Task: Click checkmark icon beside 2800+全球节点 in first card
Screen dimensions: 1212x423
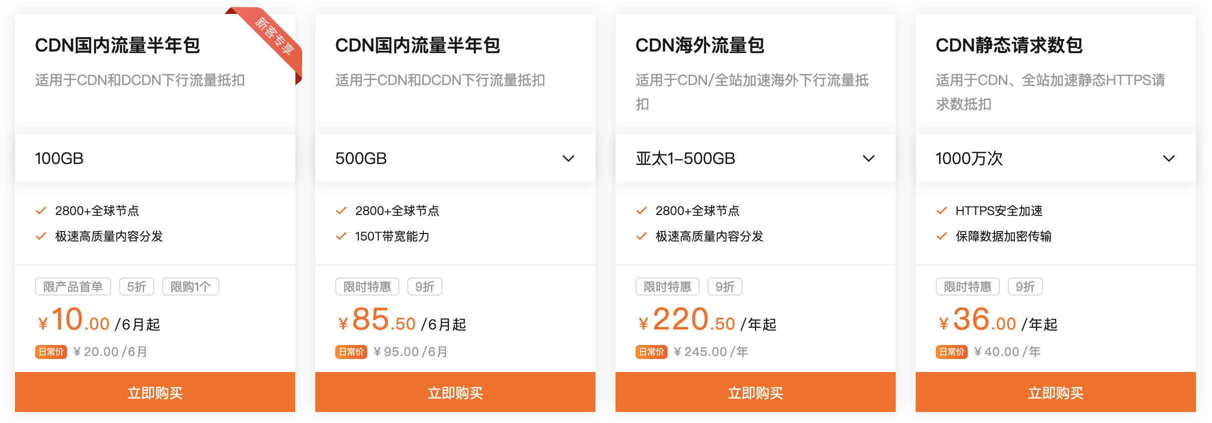Action: click(x=42, y=210)
